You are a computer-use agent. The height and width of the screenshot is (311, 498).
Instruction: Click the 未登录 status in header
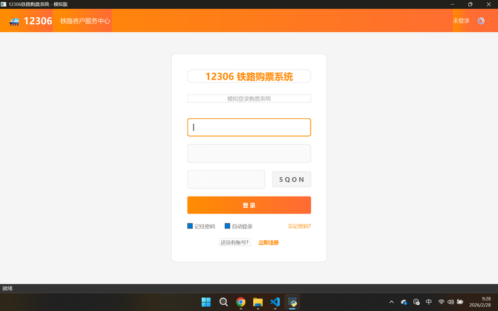(x=461, y=21)
